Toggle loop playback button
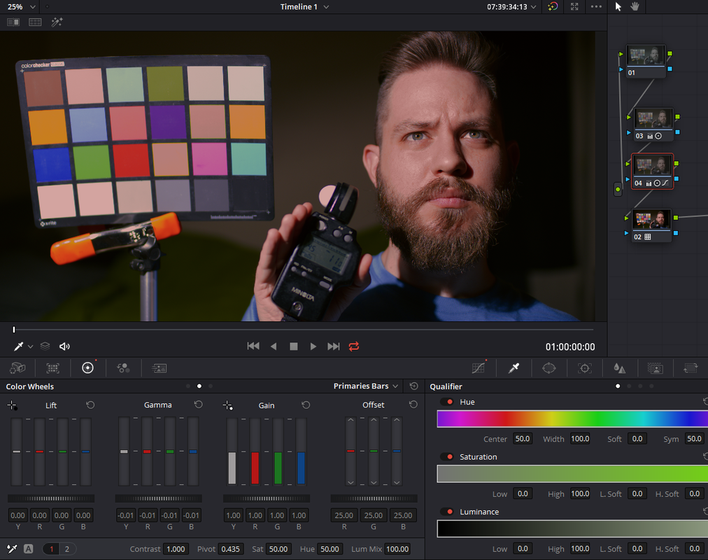 click(x=354, y=346)
